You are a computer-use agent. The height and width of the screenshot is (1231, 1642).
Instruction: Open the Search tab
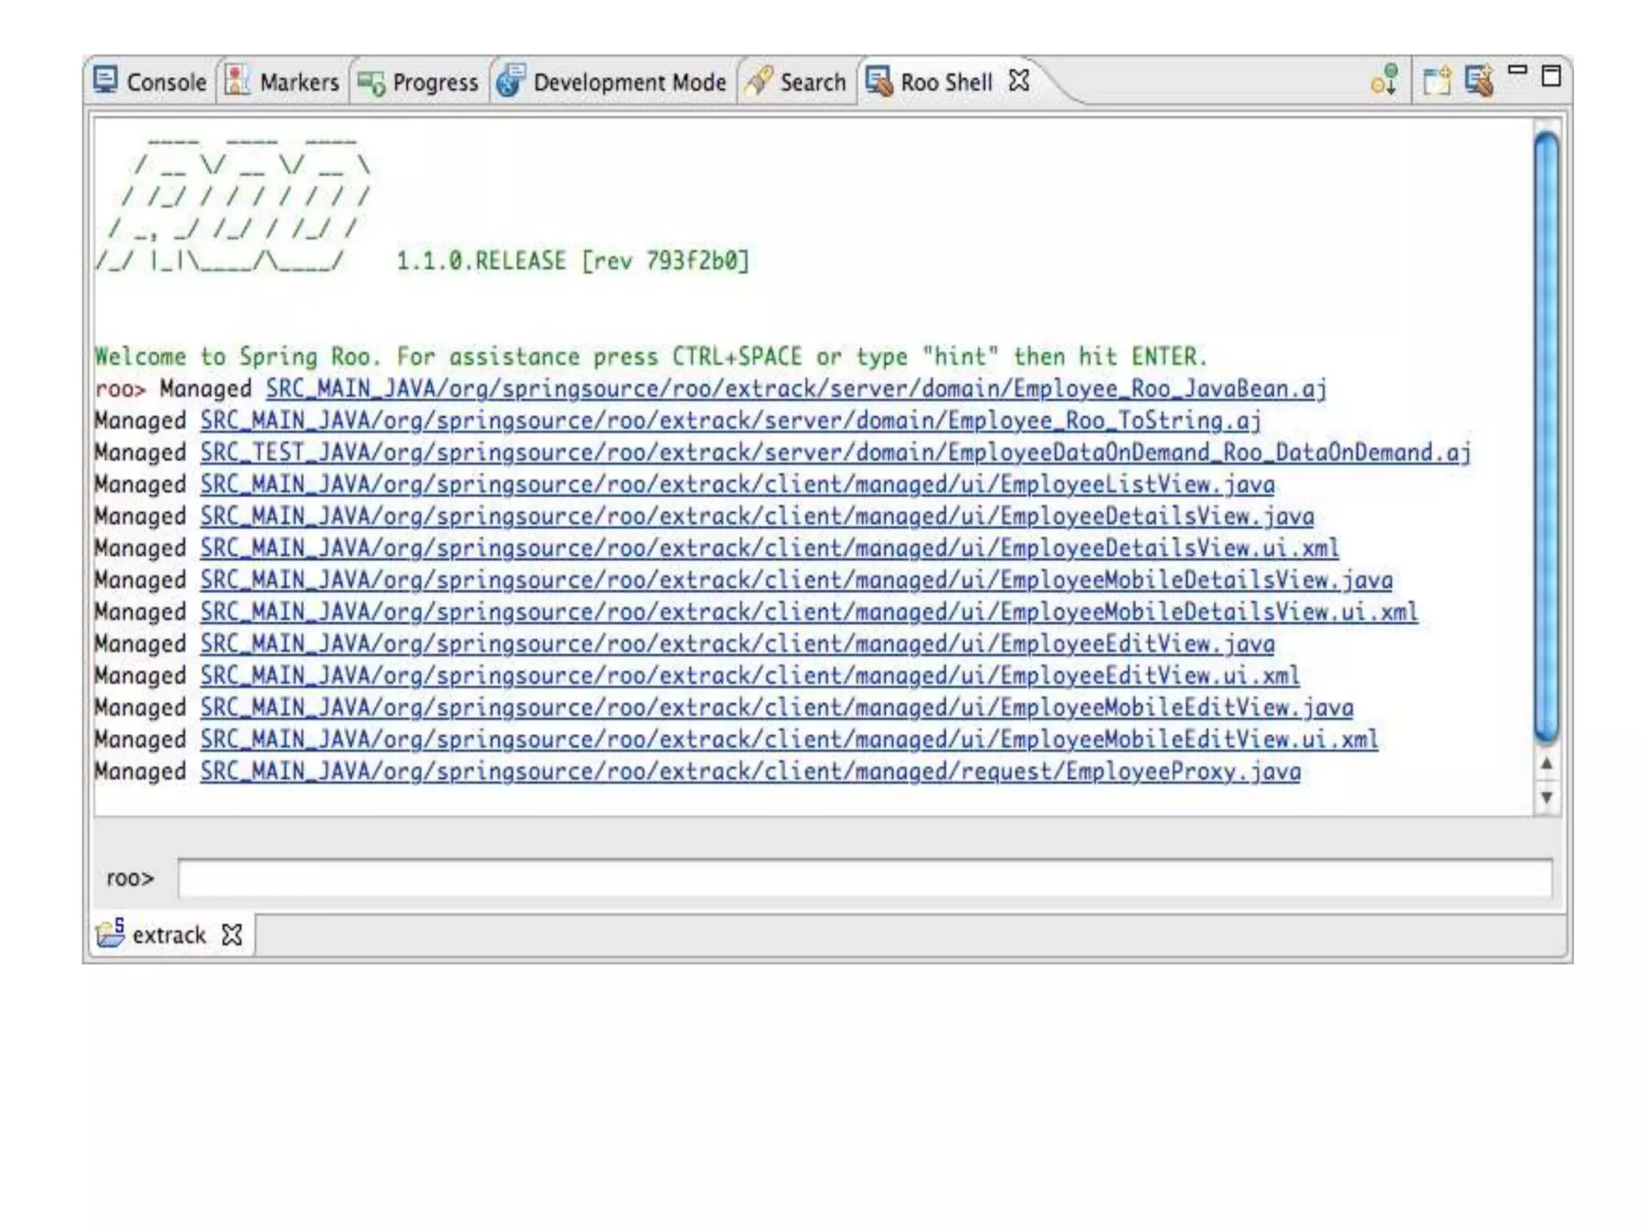[795, 82]
